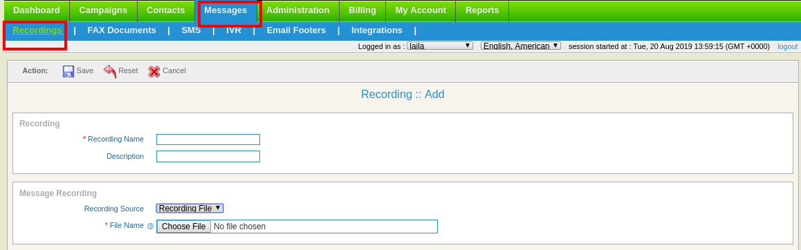Screen dimensions: 801x250
Task: Click the FAX Documents submenu link
Action: click(x=122, y=30)
